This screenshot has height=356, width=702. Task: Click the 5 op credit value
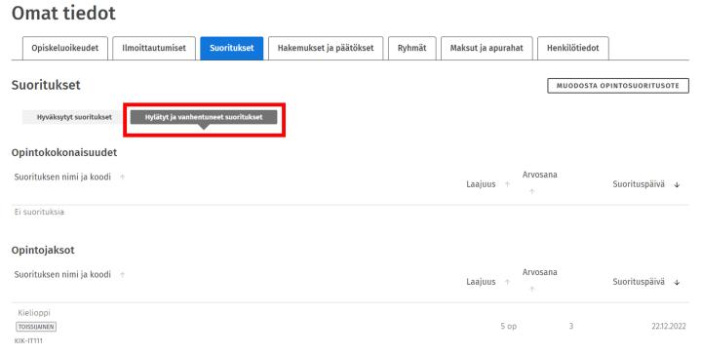click(509, 327)
